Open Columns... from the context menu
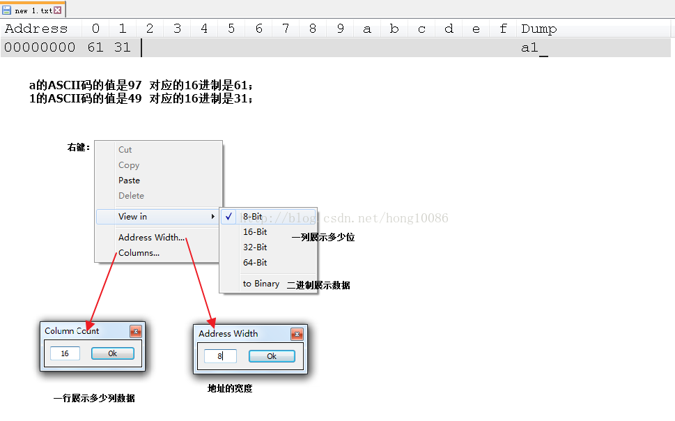This screenshot has width=675, height=421. (x=139, y=253)
